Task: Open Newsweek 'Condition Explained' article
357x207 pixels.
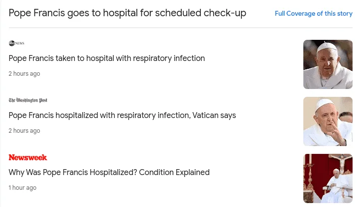Action: click(x=109, y=173)
